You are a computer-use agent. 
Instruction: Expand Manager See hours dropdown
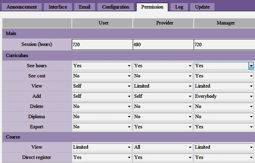click(224, 66)
